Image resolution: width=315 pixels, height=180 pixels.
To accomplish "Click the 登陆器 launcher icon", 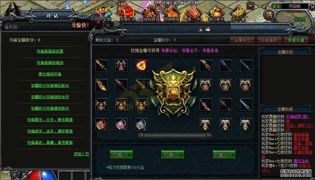I will [150, 14].
